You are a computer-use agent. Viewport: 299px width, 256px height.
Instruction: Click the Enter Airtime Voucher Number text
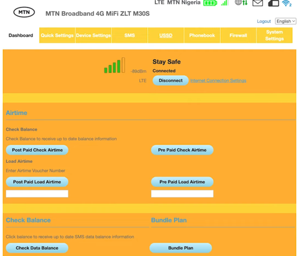coord(36,170)
